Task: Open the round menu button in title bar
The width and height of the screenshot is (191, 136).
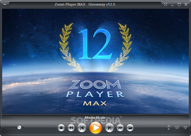Action: [5, 5]
